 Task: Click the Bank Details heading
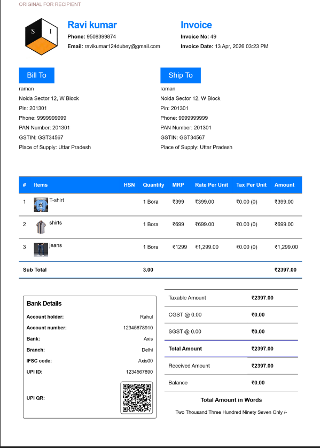point(44,304)
